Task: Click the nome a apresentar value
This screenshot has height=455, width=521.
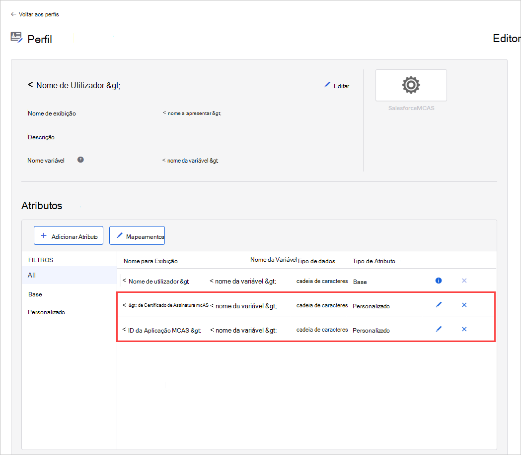Action: (192, 113)
